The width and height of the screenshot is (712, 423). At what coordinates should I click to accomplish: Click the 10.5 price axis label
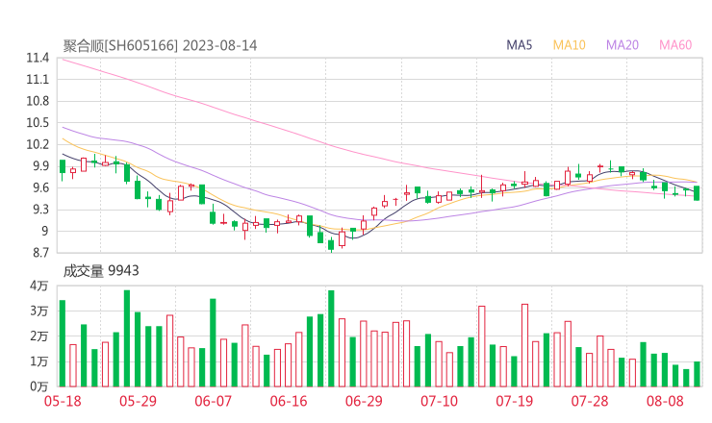38,122
